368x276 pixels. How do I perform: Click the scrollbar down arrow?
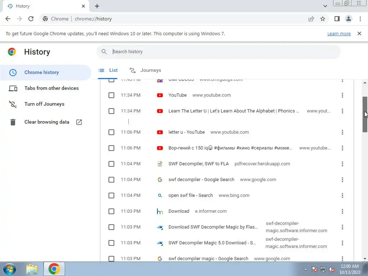click(x=365, y=259)
